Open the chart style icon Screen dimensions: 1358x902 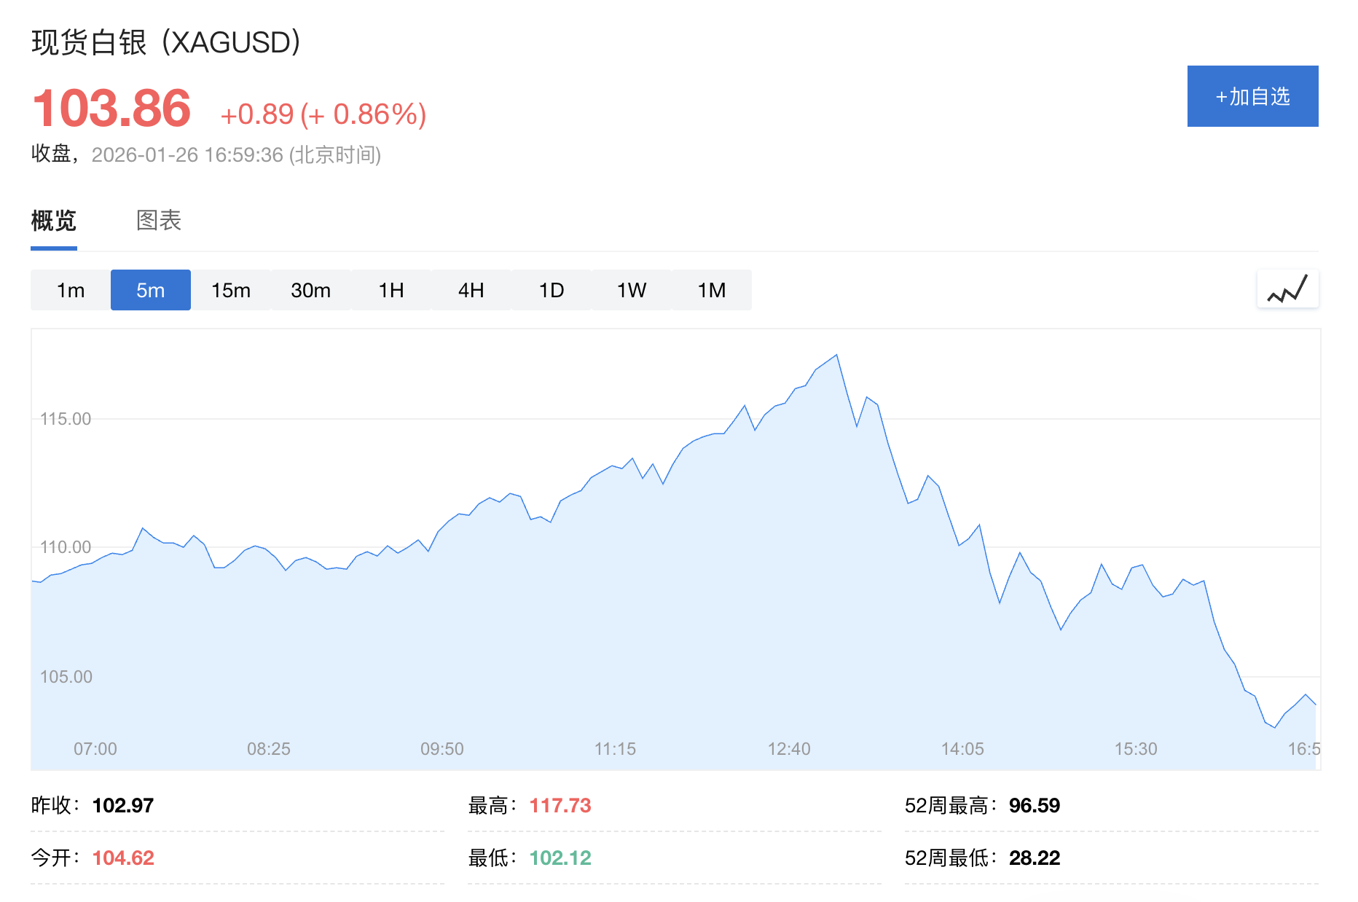click(1287, 289)
